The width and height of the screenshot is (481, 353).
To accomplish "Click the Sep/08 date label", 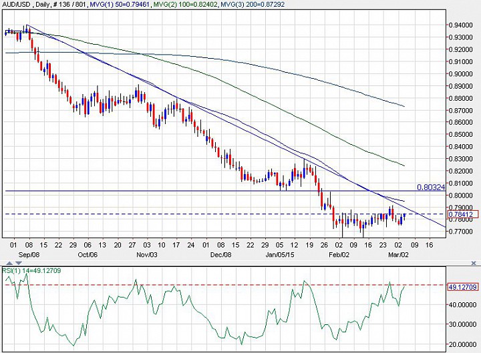I will pos(29,255).
